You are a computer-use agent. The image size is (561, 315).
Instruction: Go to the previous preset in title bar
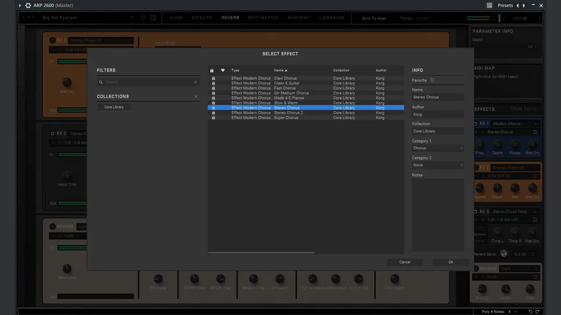tap(518, 5)
